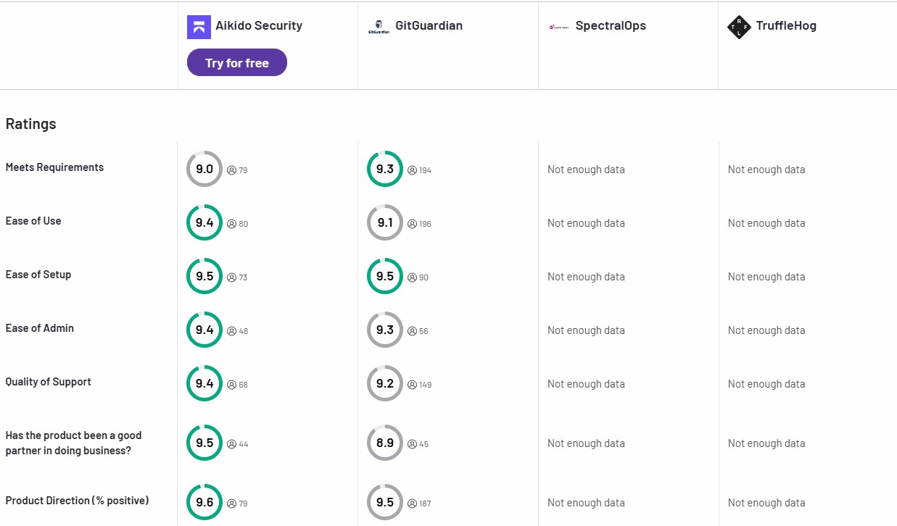Click GitGuardian's 9.3 Meets Requirements score ring
The image size is (897, 526).
[385, 169]
